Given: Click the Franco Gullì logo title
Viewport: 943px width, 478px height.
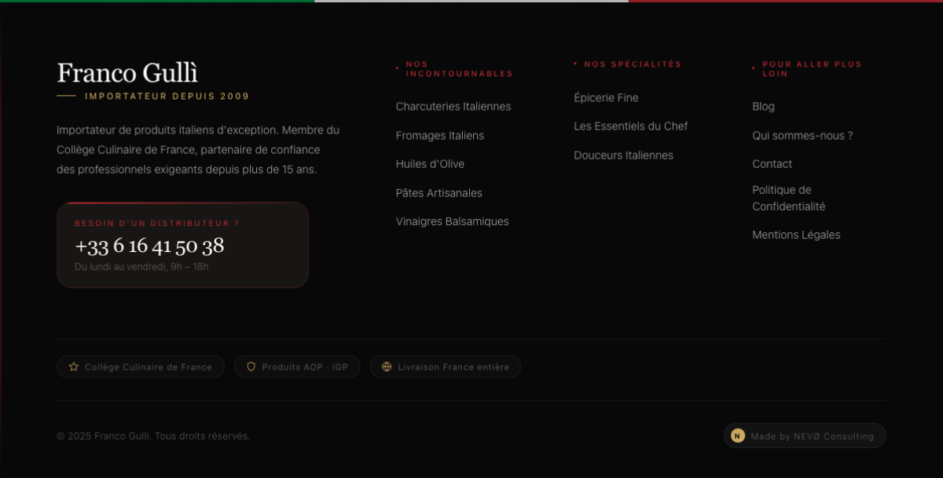Looking at the screenshot, I should pos(127,73).
